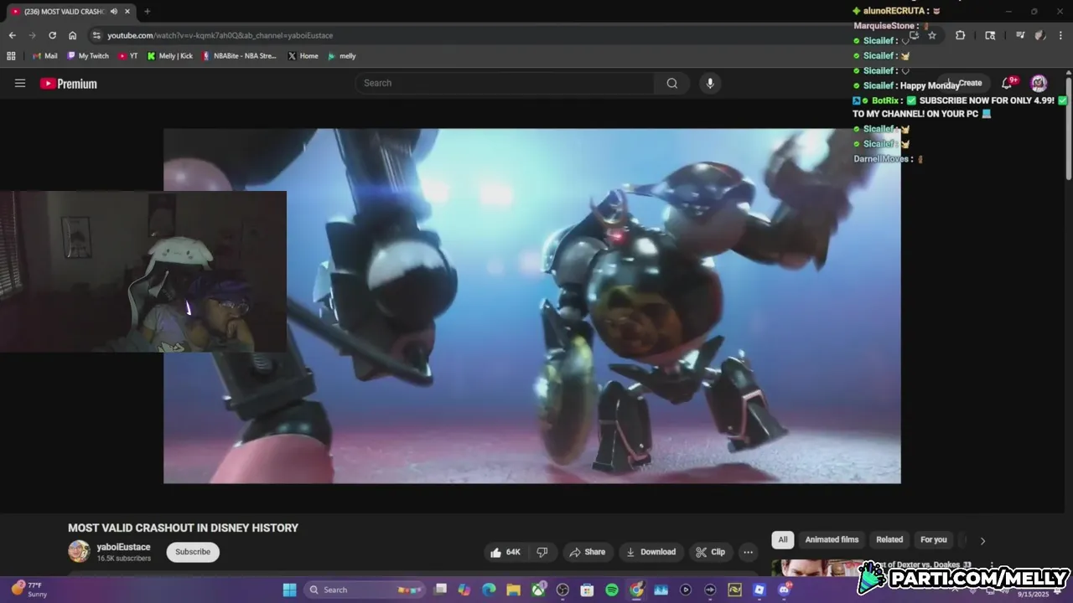1073x603 pixels.
Task: Dislike the video with thumbs down
Action: pyautogui.click(x=542, y=552)
